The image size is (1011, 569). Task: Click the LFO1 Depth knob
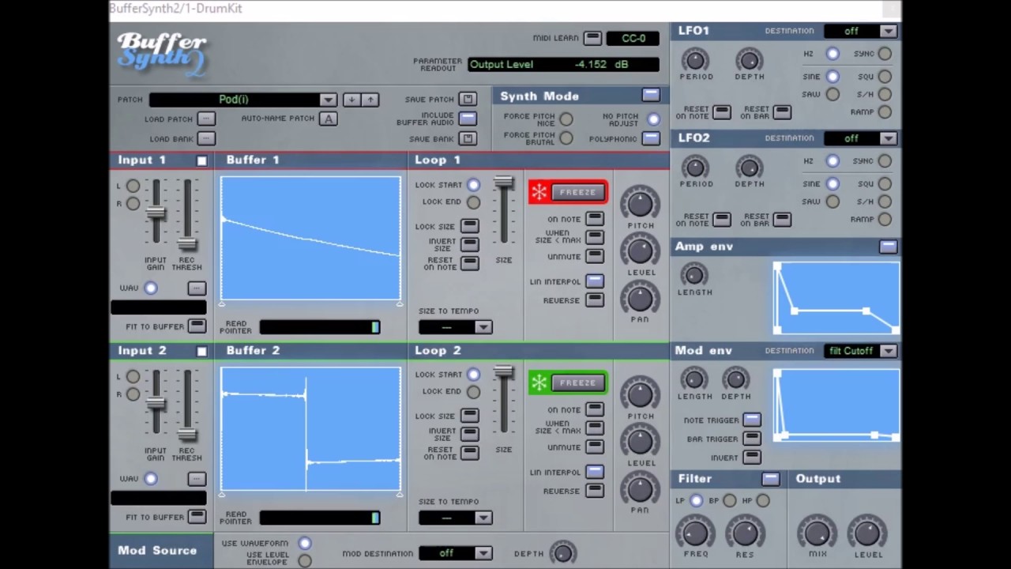coord(749,59)
